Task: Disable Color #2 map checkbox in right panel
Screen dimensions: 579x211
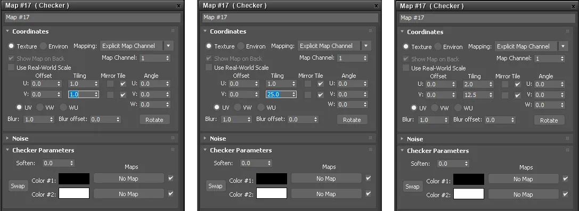Action: click(565, 193)
